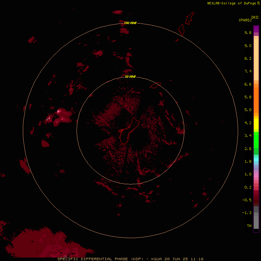Click the DKD label above the color scale
This screenshot has width=261, height=261.
coord(255,17)
